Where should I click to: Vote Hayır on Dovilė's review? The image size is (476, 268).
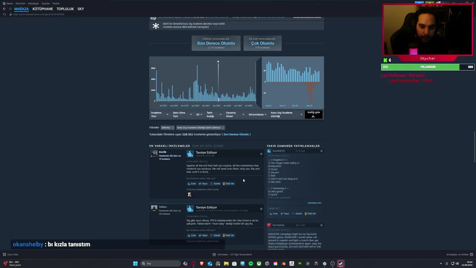tap(203, 184)
